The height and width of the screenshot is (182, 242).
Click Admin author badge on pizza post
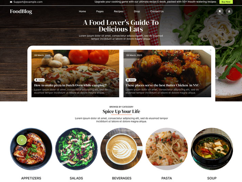pyautogui.click(x=39, y=80)
